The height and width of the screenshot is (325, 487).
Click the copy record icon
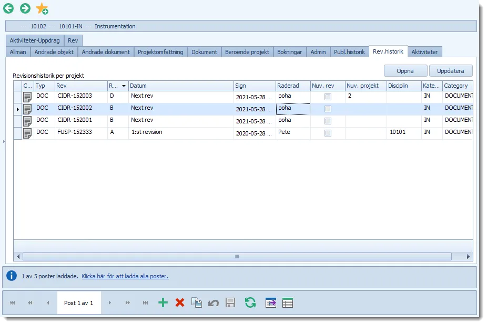197,302
